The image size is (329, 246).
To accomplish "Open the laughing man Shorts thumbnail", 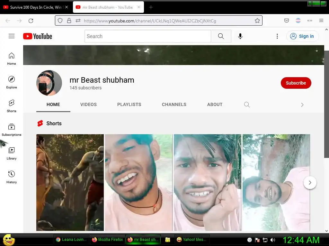I will pyautogui.click(x=139, y=183).
